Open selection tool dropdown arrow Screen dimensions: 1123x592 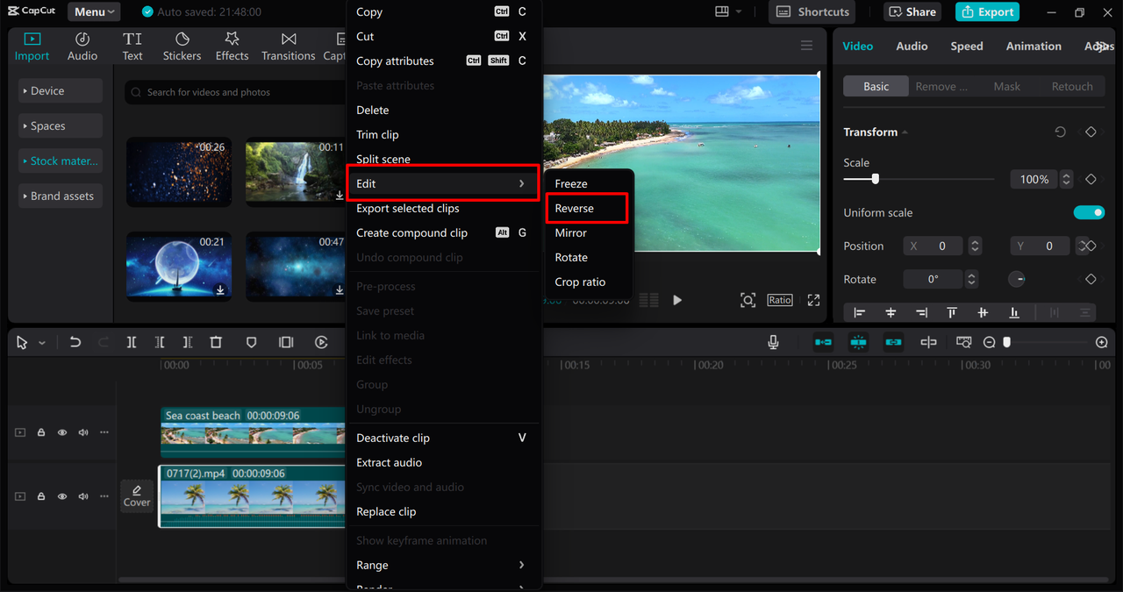coord(41,343)
